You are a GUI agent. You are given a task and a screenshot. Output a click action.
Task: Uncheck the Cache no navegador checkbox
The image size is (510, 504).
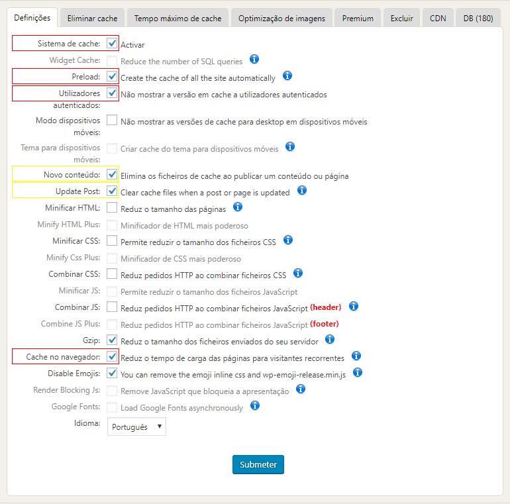pyautogui.click(x=112, y=357)
